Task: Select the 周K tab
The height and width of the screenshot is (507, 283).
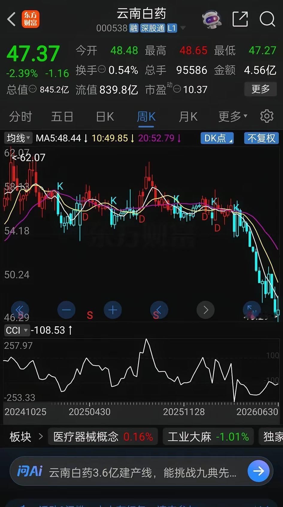Action: pos(146,116)
